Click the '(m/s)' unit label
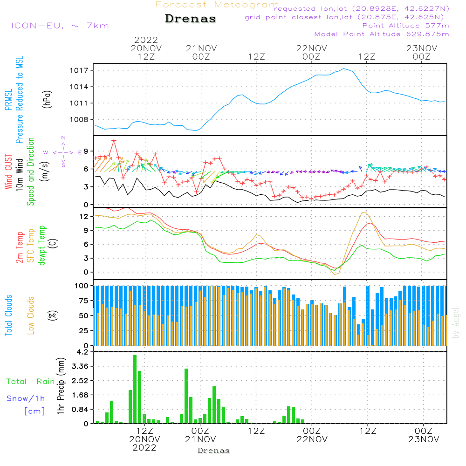The image size is (466, 466). [x=45, y=172]
